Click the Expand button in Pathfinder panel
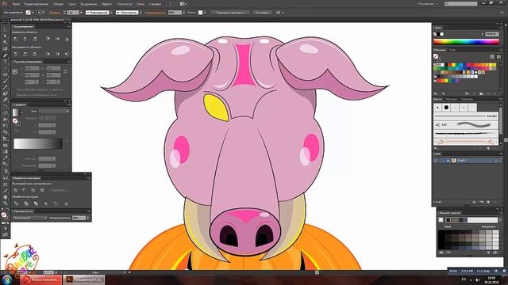 (x=59, y=190)
